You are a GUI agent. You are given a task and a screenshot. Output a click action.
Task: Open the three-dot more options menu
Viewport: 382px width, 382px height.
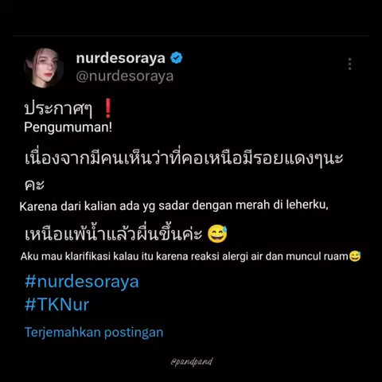point(350,64)
